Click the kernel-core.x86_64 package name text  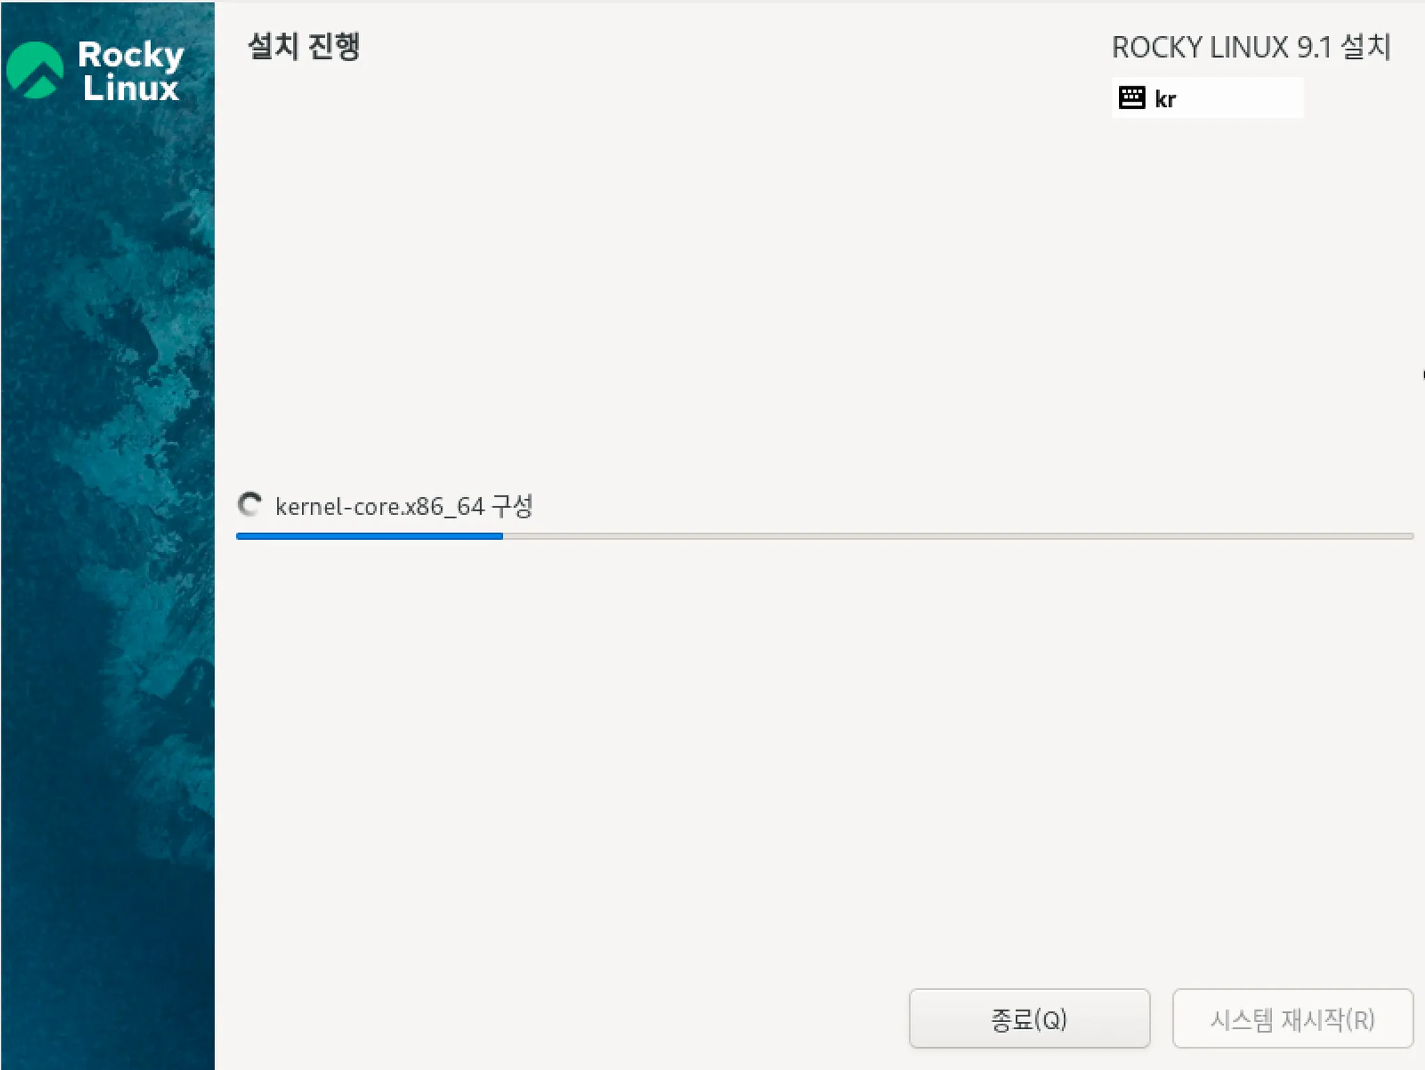[x=379, y=506]
